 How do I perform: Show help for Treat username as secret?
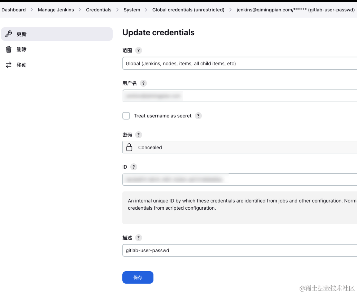198,116
